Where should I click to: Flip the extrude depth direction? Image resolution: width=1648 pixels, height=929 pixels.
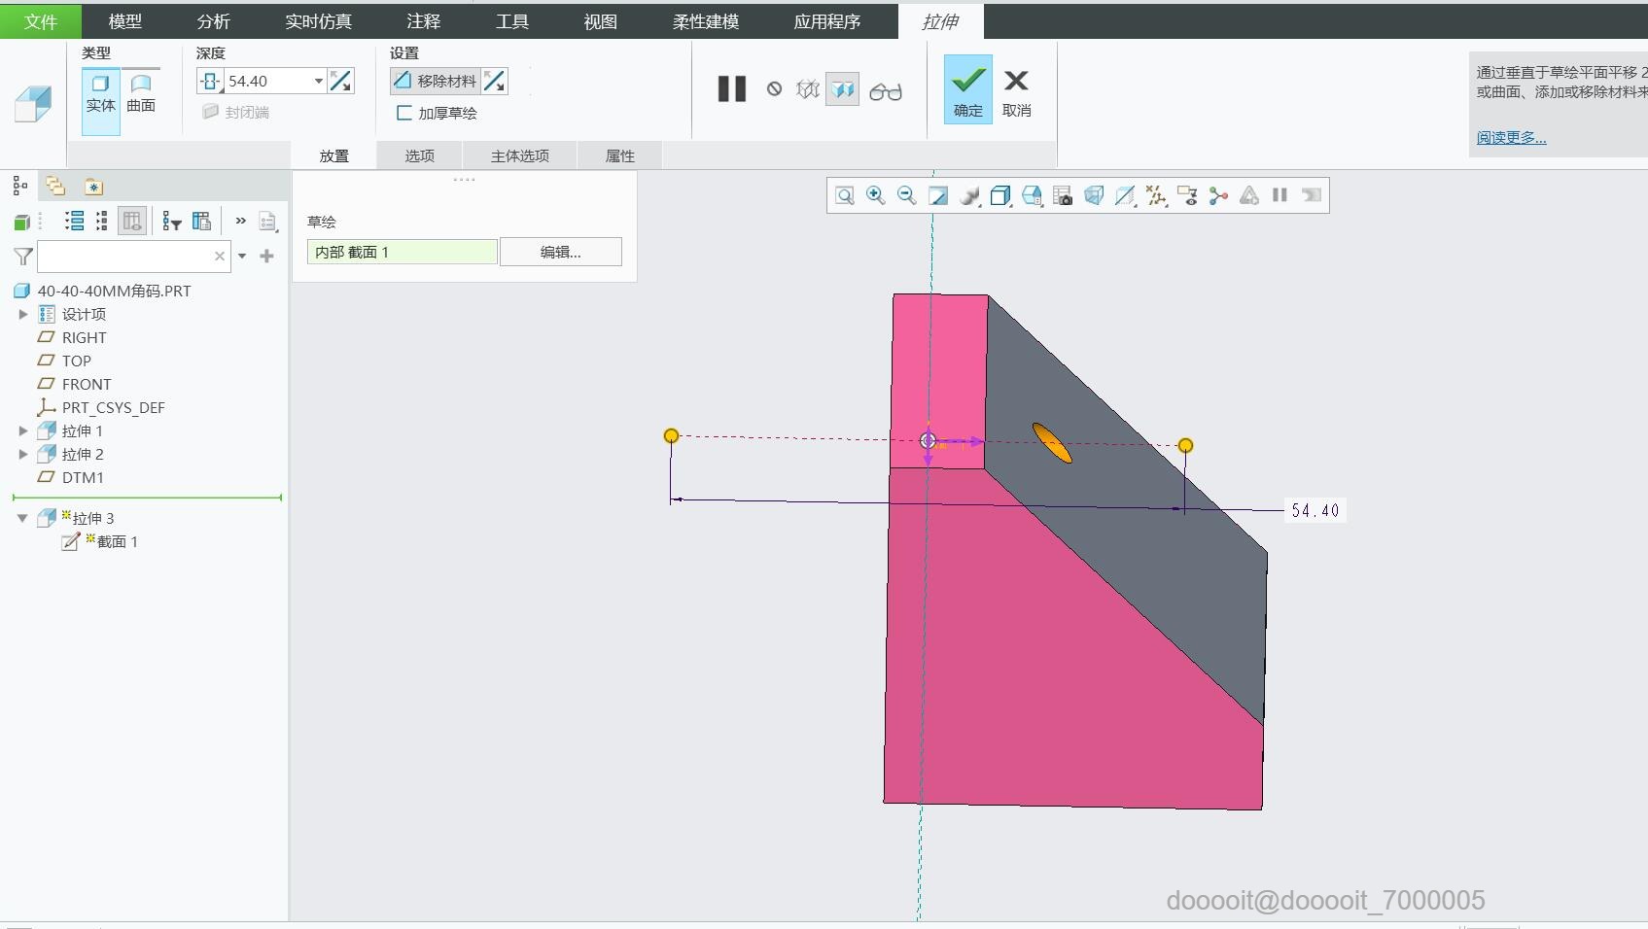click(x=340, y=82)
